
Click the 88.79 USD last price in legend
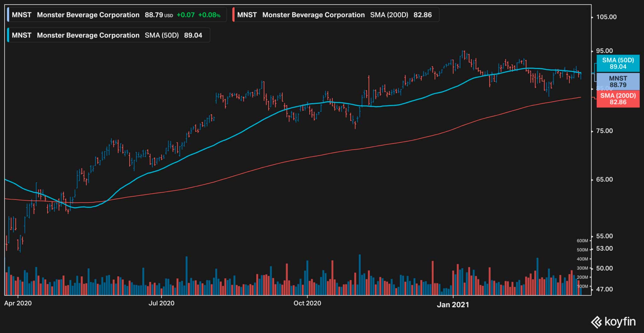[159, 15]
